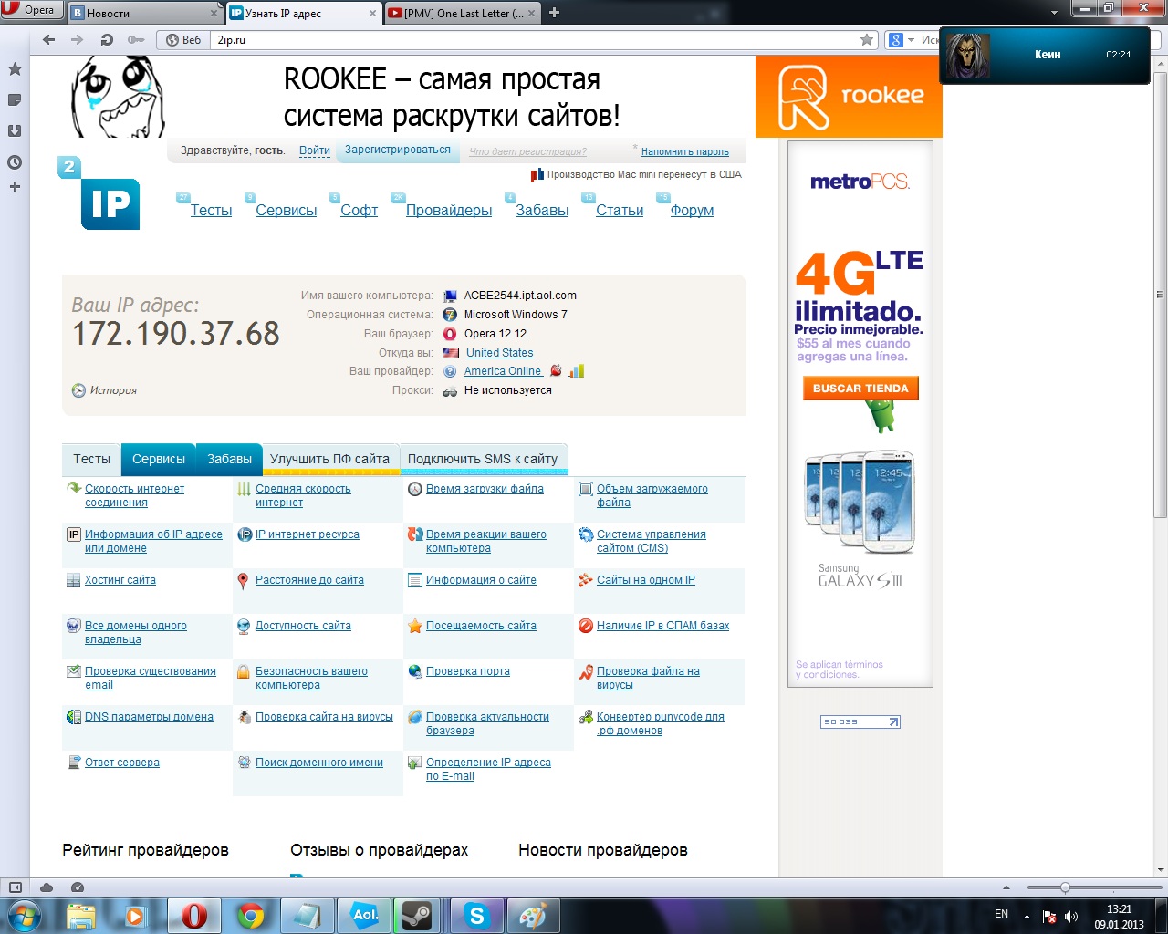
Task: Open the AOL taskbar application
Action: pos(364,915)
